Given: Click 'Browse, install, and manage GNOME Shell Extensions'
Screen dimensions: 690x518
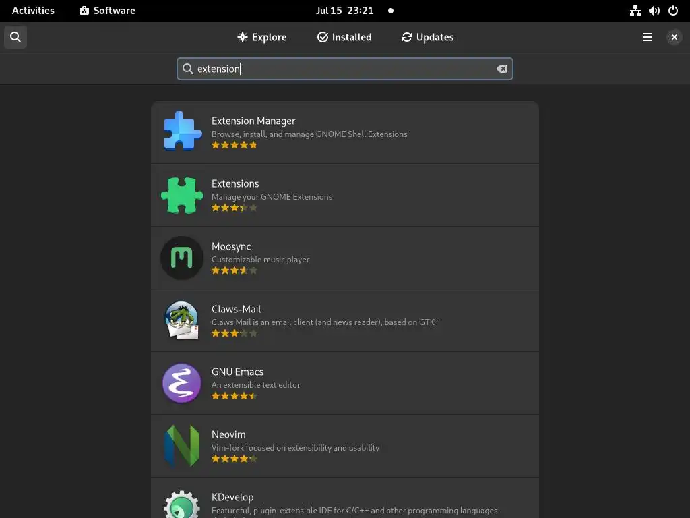Looking at the screenshot, I should [309, 134].
